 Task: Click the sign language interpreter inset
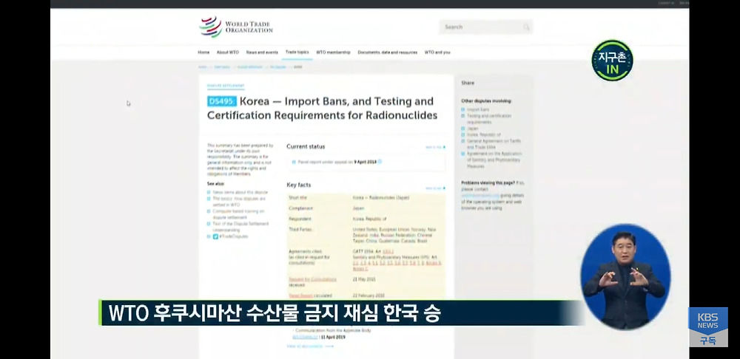(x=625, y=276)
